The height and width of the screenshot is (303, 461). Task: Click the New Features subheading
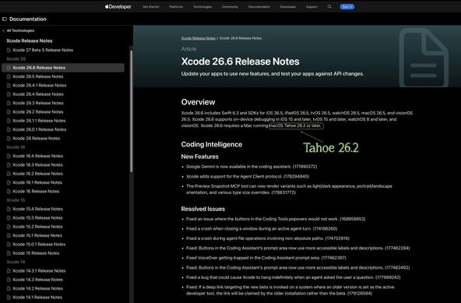click(x=199, y=157)
